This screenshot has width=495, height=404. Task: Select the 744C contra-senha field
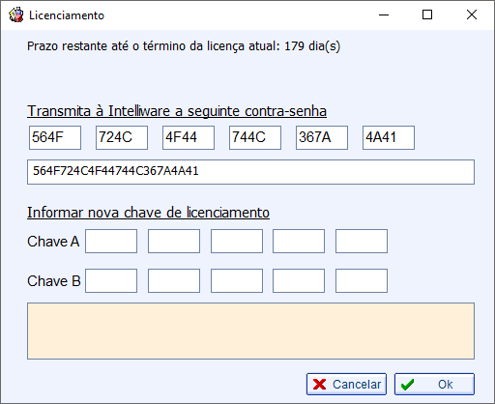tap(255, 137)
